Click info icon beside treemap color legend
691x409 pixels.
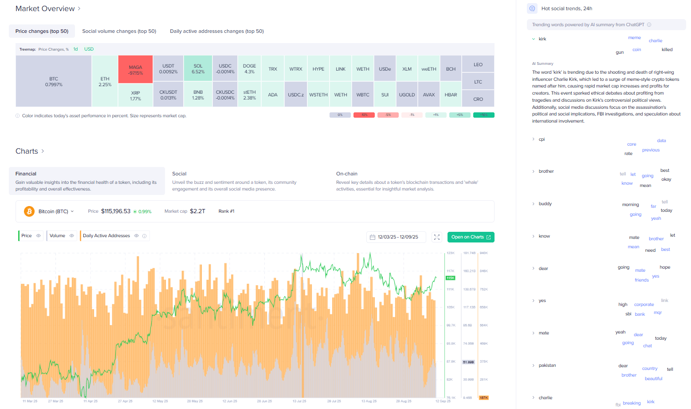tap(18, 116)
